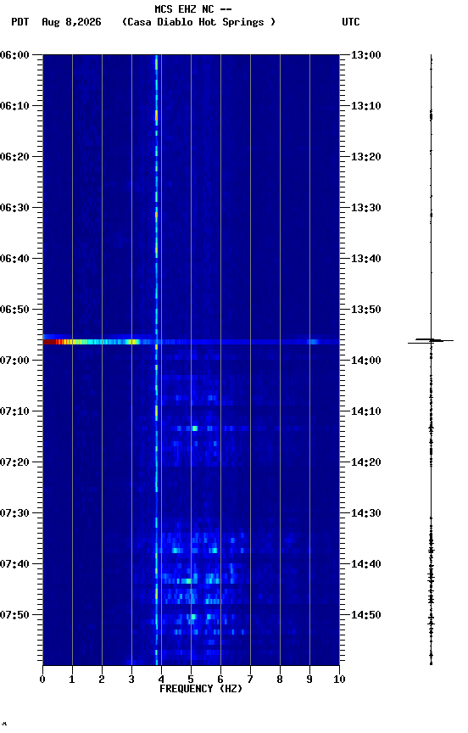Click the 07:40 PDT time label
468x733 pixels.
coord(14,564)
